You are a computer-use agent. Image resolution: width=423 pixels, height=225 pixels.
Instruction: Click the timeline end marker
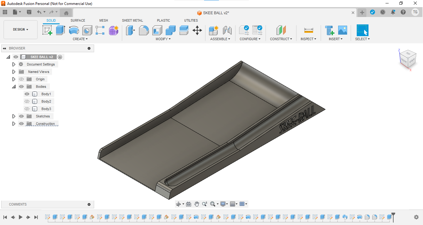[x=393, y=217]
